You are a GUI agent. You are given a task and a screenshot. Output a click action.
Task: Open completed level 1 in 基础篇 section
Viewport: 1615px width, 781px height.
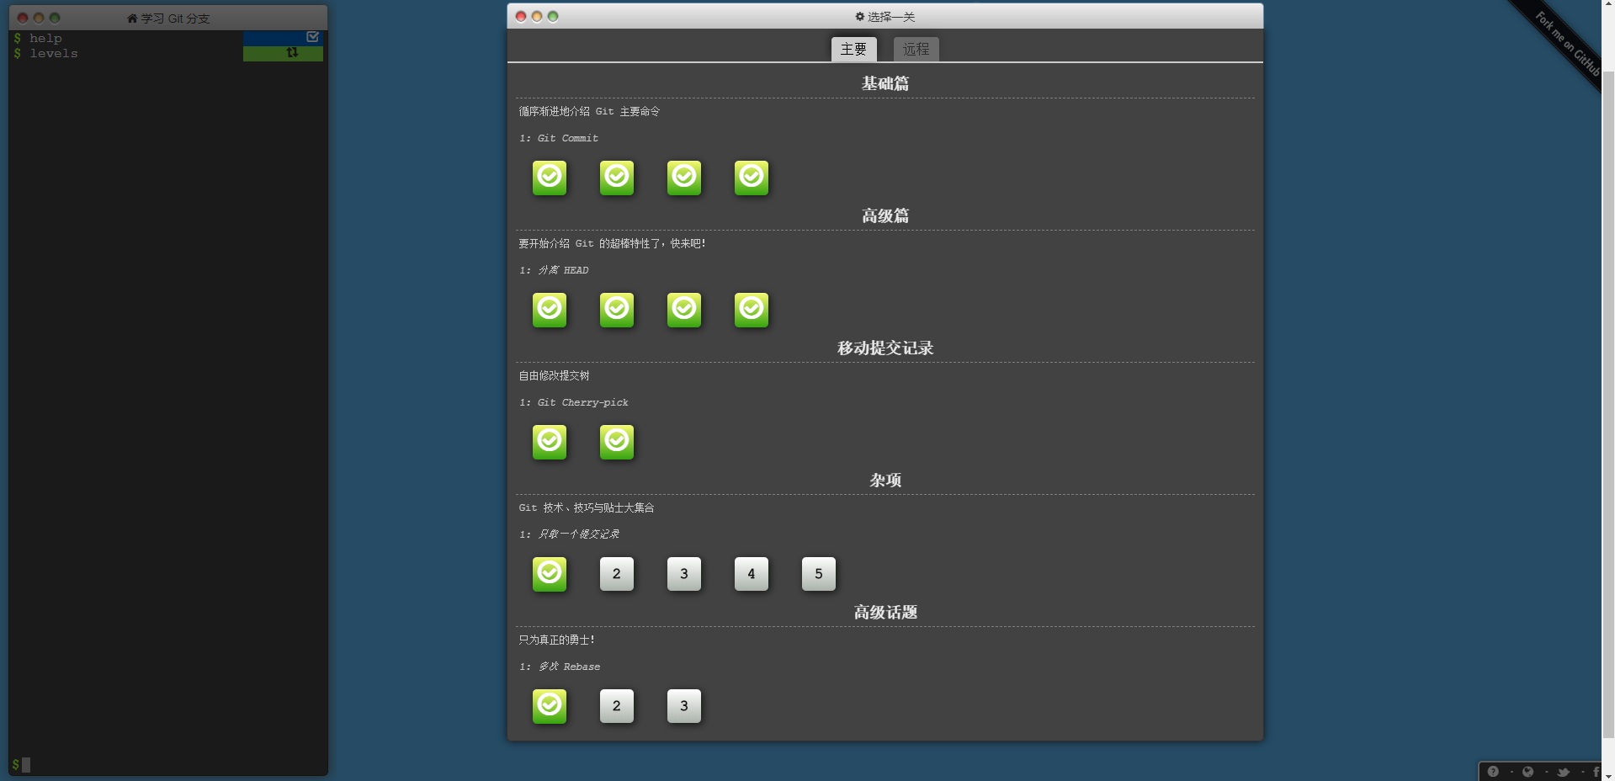(x=550, y=178)
